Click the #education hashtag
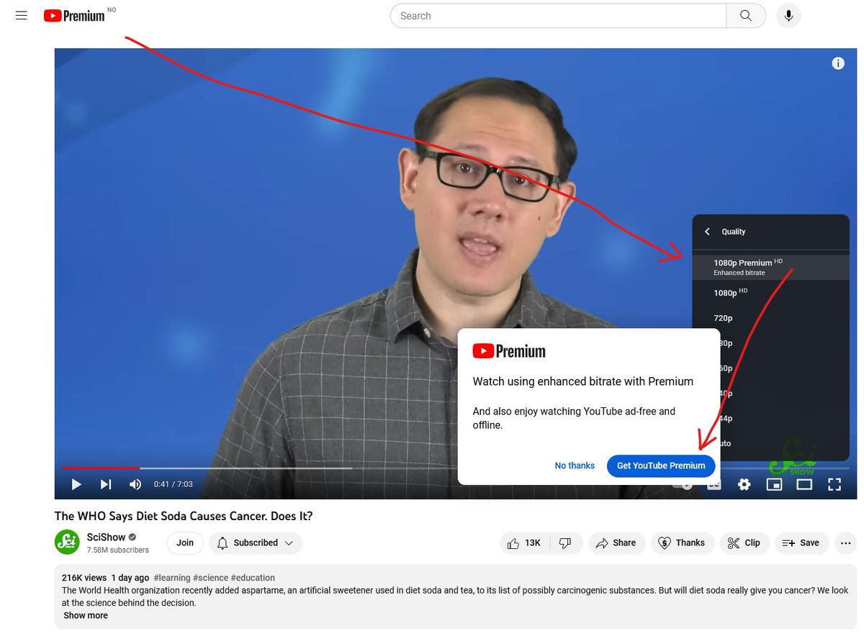The height and width of the screenshot is (636, 864). (253, 578)
